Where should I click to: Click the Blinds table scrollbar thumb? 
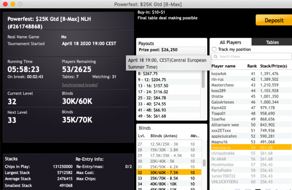[204, 163]
